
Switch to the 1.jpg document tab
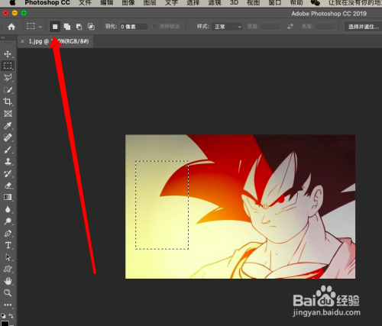59,41
